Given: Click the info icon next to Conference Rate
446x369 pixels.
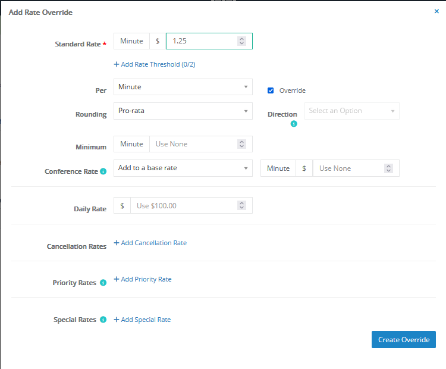Looking at the screenshot, I should click(103, 171).
